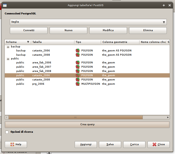Click the Modifica button
Viewport: 175px width, 154px height.
108,30
